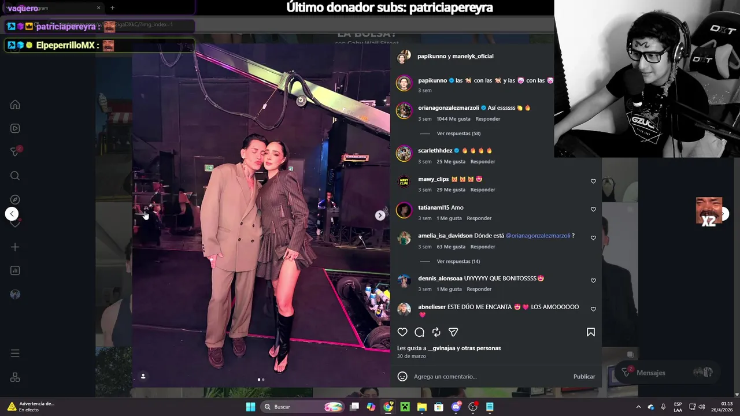Open File Explorer on the taskbar
Screen dimensions: 740x416
422,407
